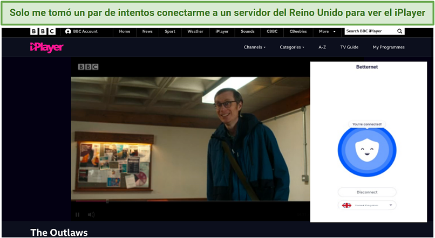Click the BBC logo in top bar
The image size is (435, 238).
(43, 31)
